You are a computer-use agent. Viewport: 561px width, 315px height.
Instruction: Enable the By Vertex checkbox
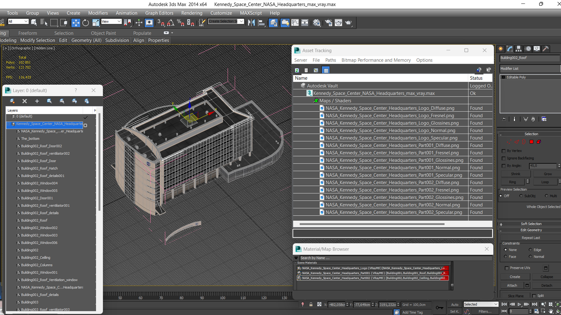pyautogui.click(x=503, y=151)
